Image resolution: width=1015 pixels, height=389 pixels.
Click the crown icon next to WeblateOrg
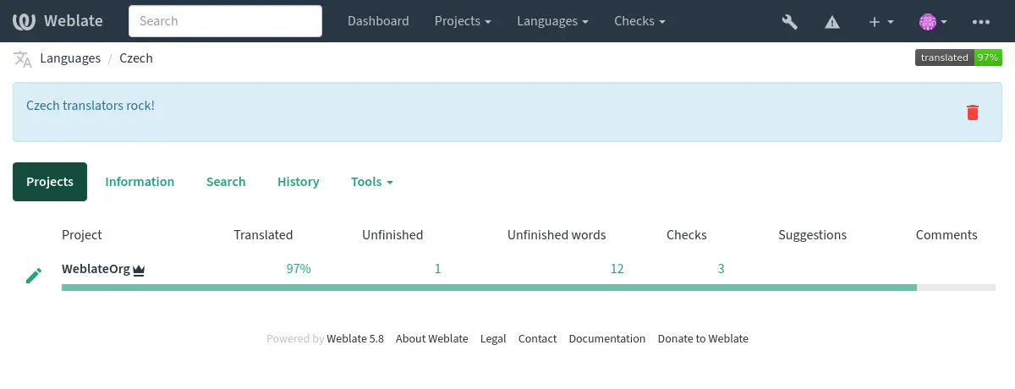coord(139,270)
